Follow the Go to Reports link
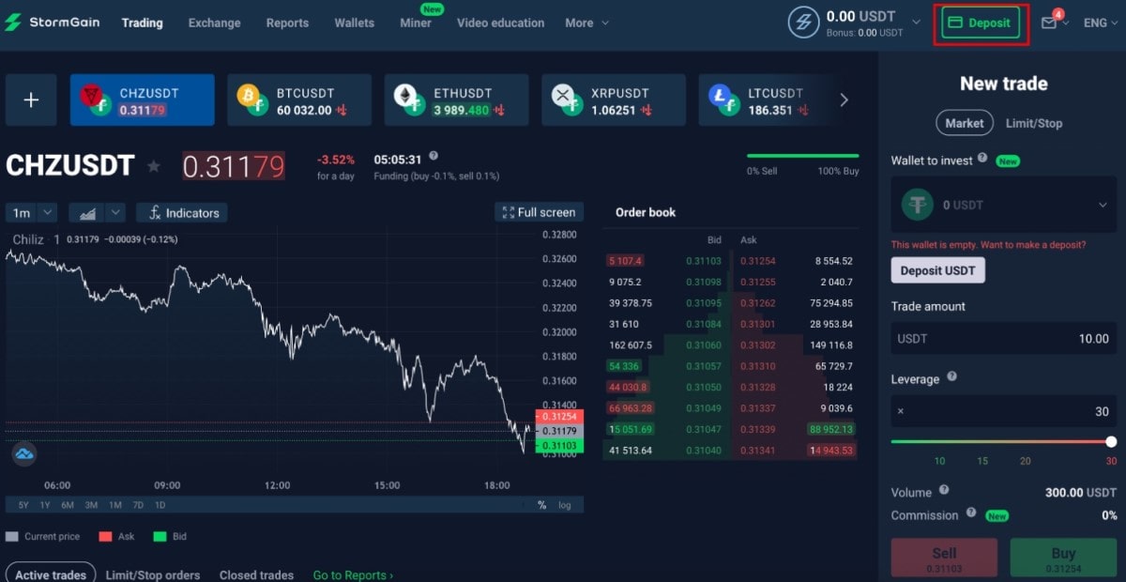 [353, 574]
